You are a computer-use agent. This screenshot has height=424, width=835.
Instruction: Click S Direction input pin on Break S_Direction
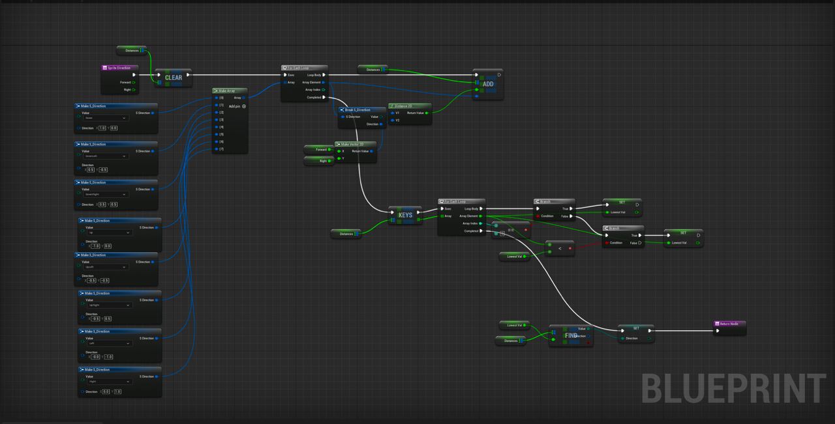point(342,117)
